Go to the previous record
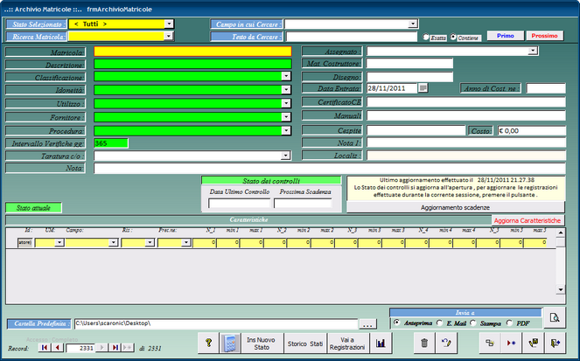580x361 pixels. (58, 347)
